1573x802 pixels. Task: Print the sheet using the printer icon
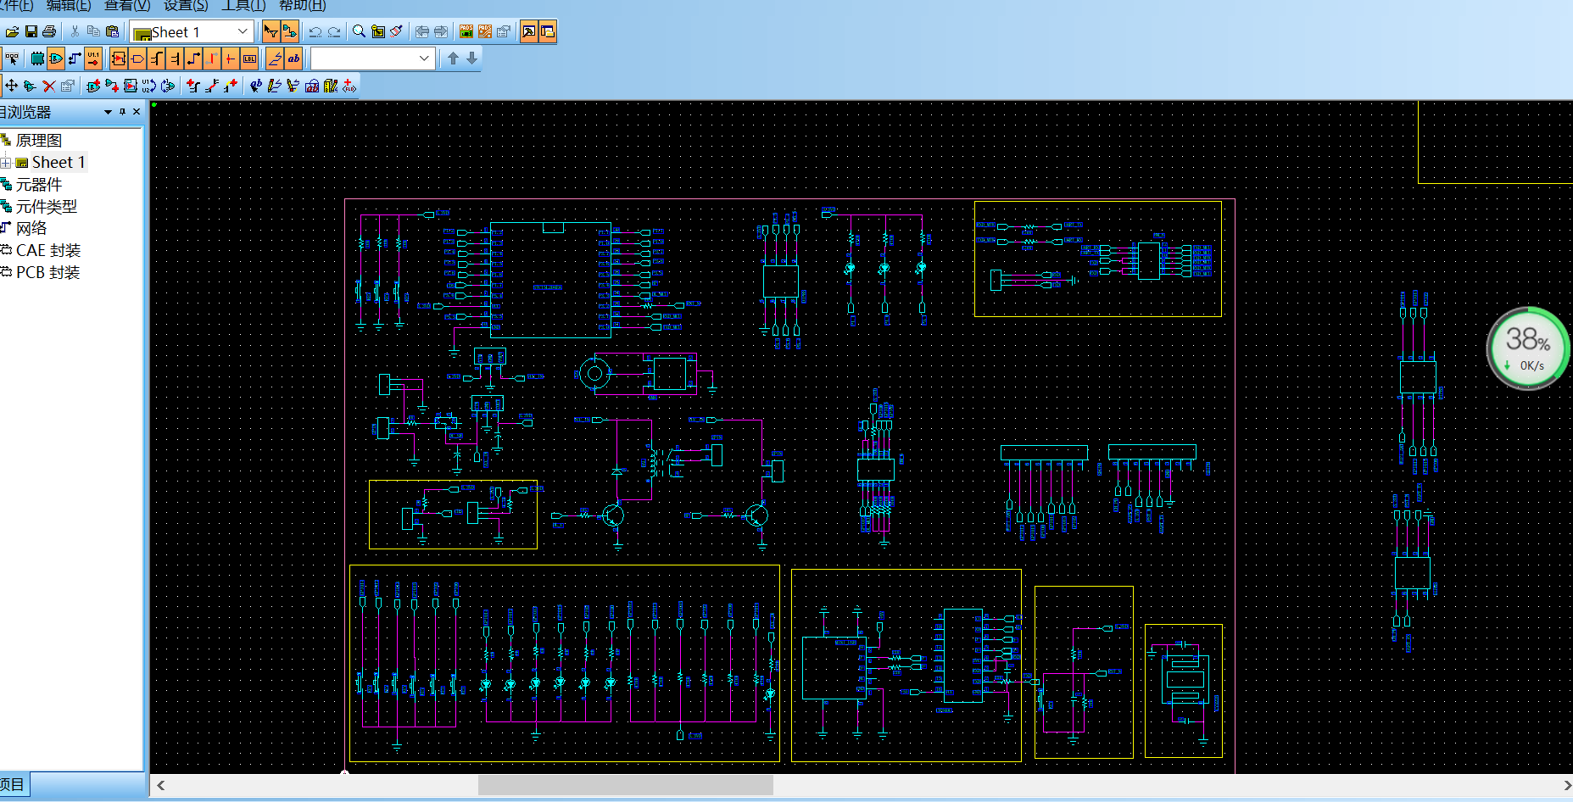[x=49, y=32]
